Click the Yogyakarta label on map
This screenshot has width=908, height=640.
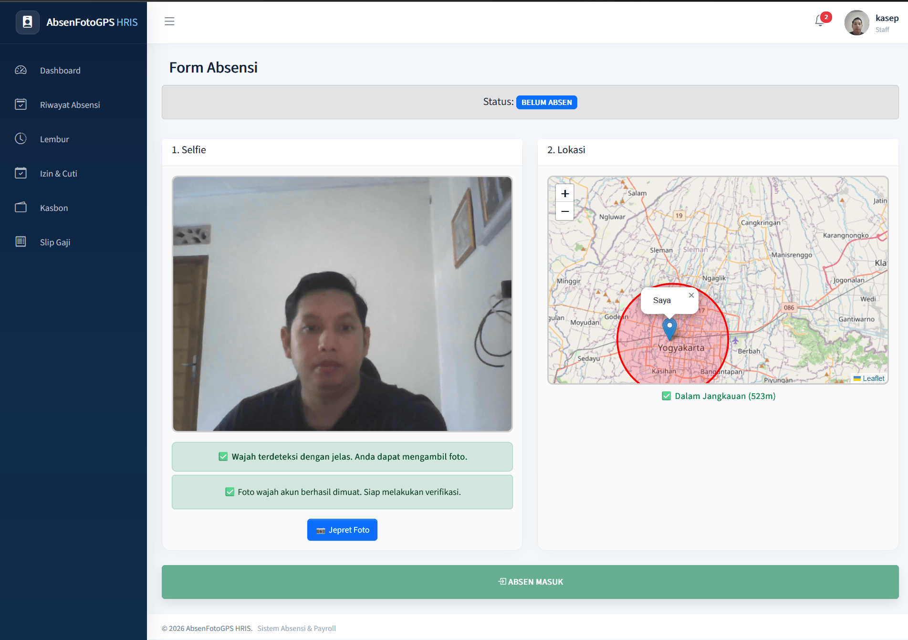[x=681, y=348]
